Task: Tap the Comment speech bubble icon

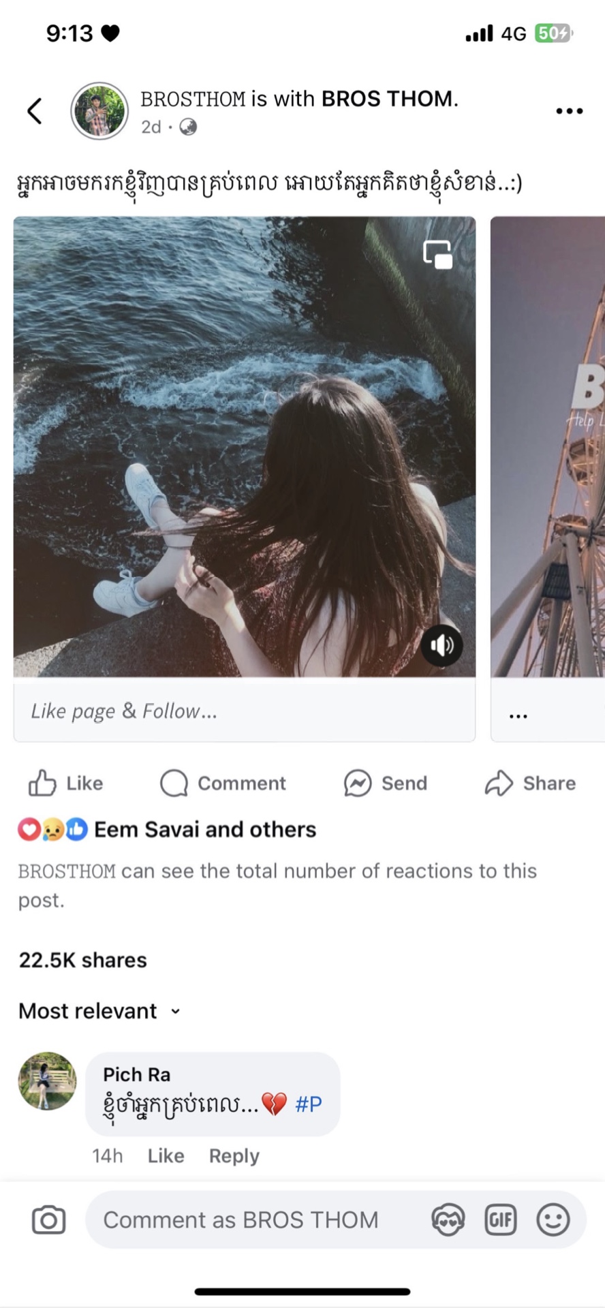Action: [174, 783]
